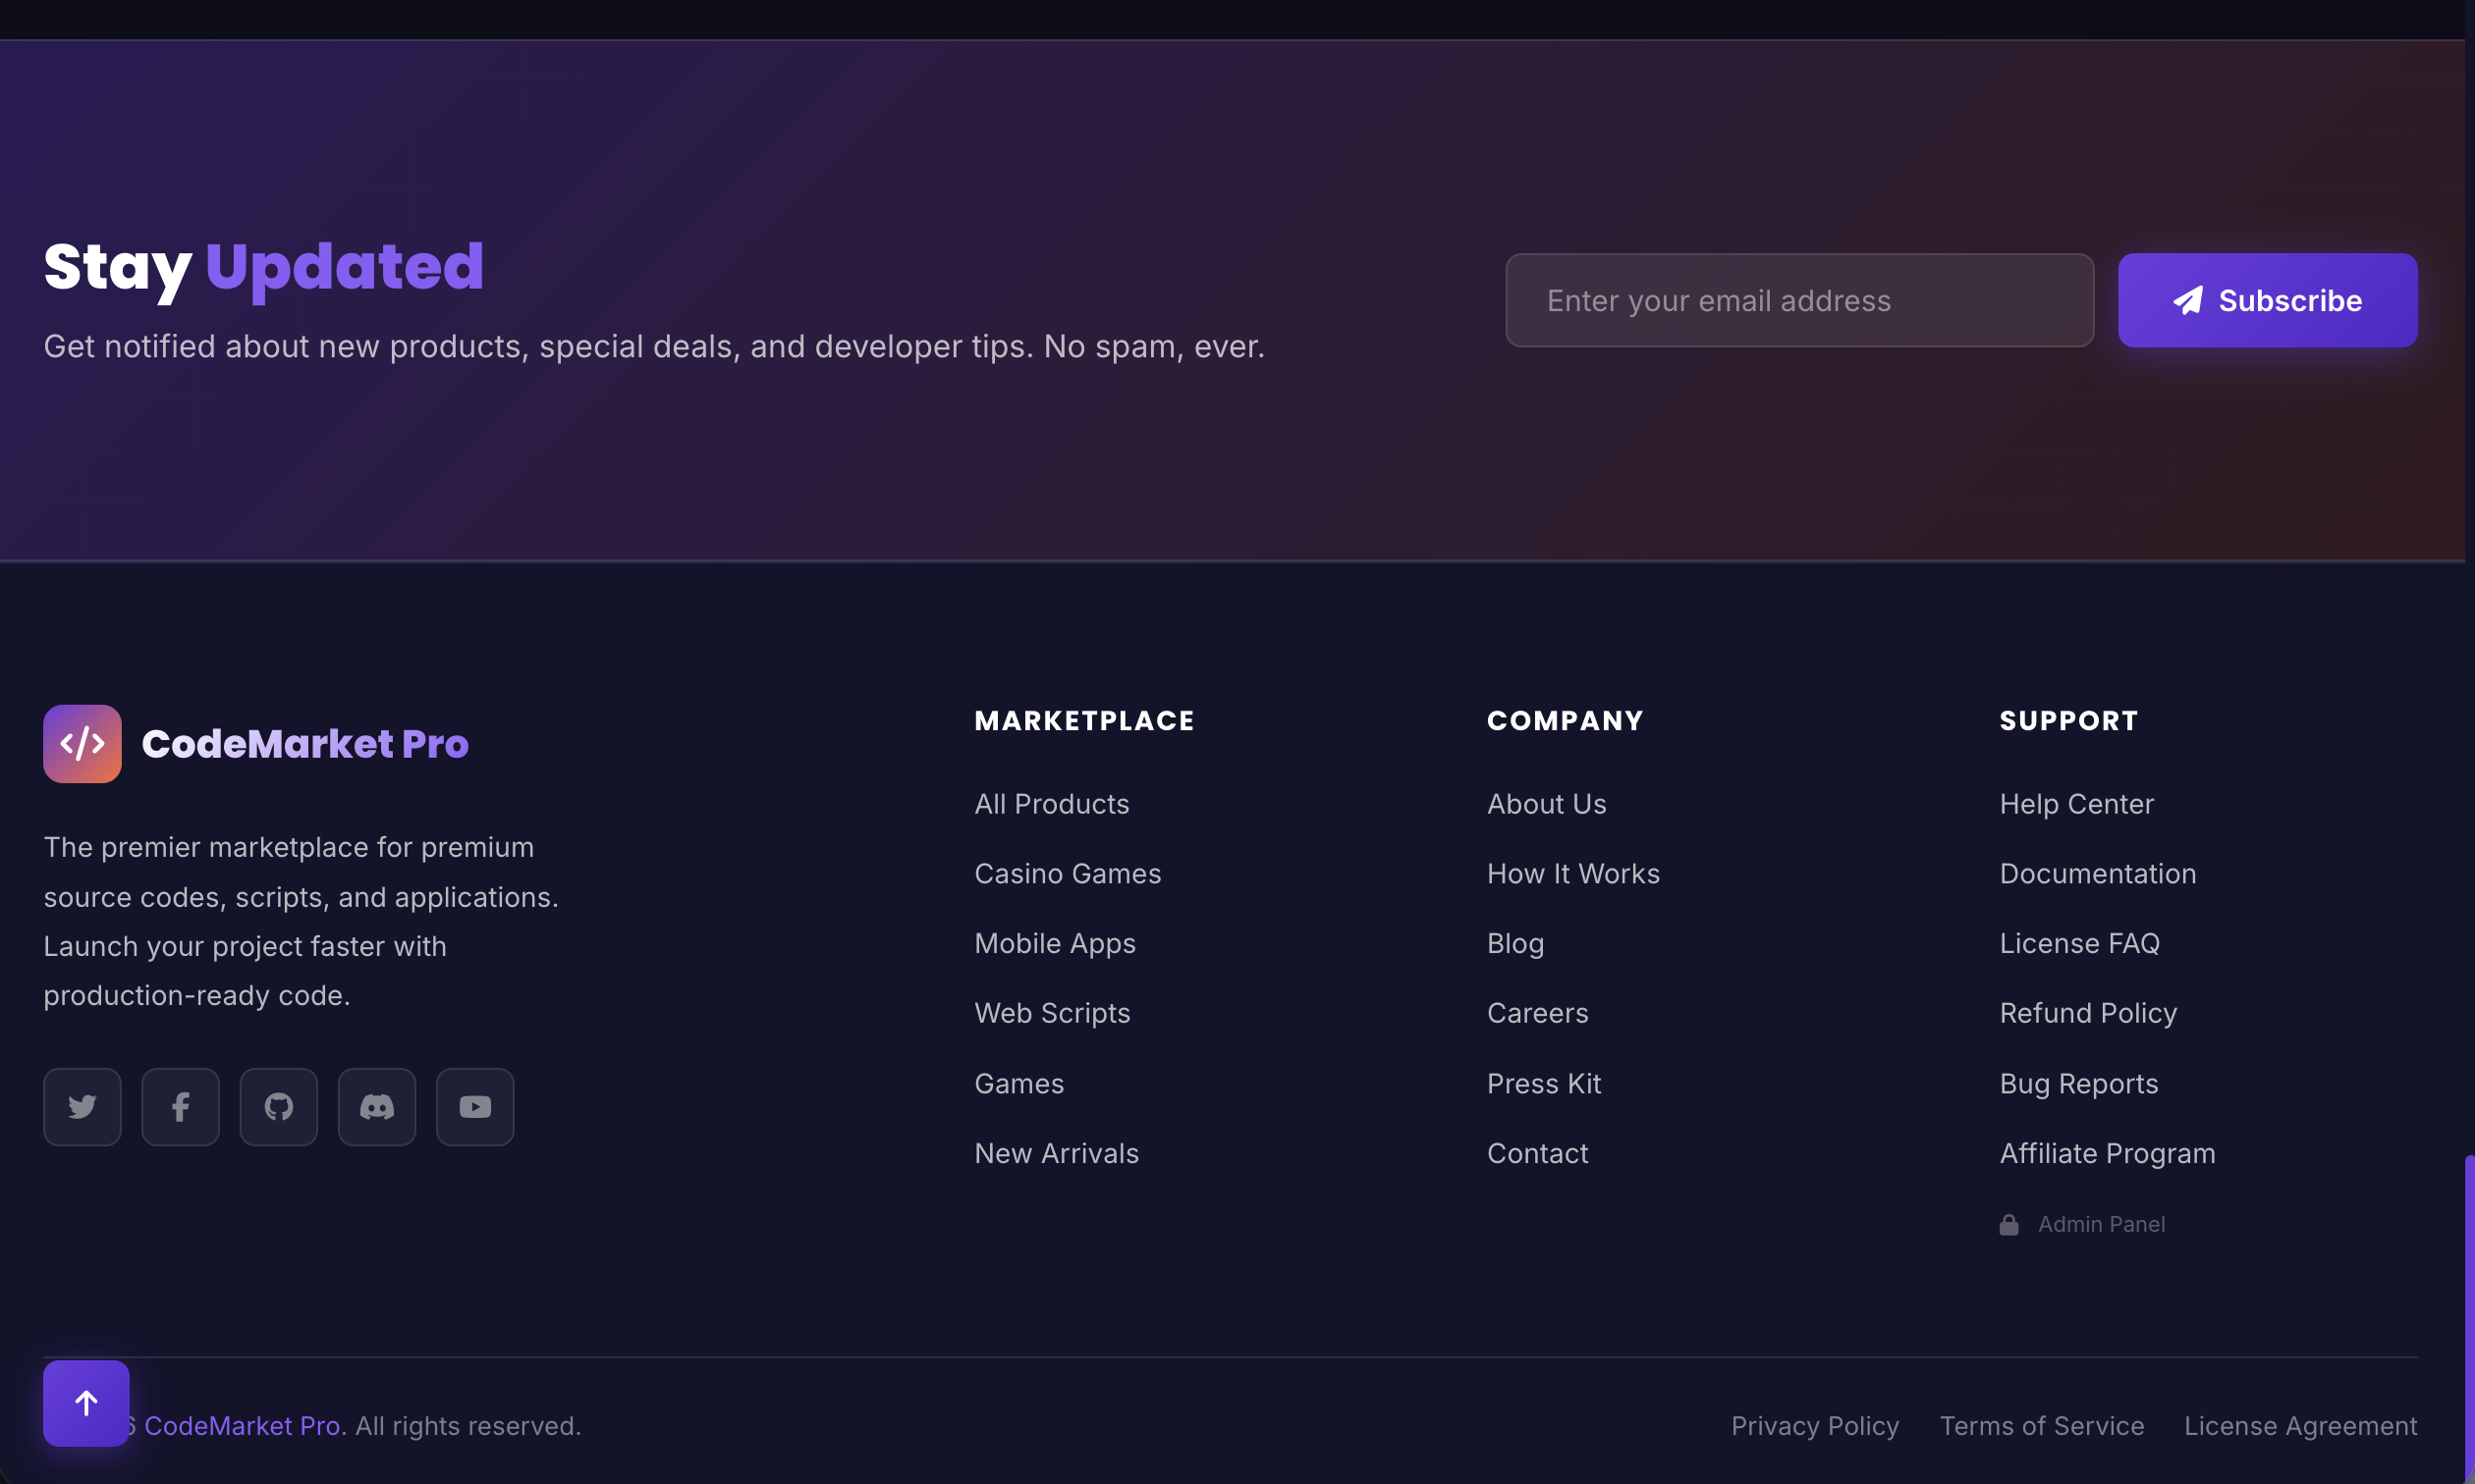This screenshot has height=1484, width=2475.
Task: Open the Privacy Policy footer link
Action: tap(1814, 1425)
